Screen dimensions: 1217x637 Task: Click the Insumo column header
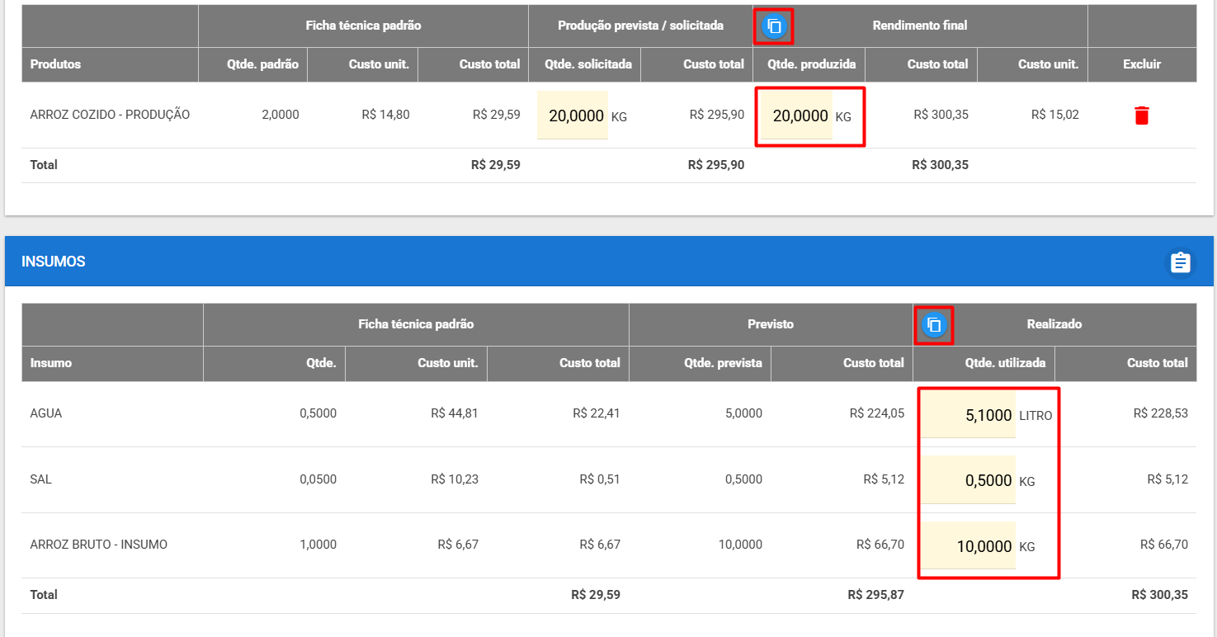[x=50, y=363]
